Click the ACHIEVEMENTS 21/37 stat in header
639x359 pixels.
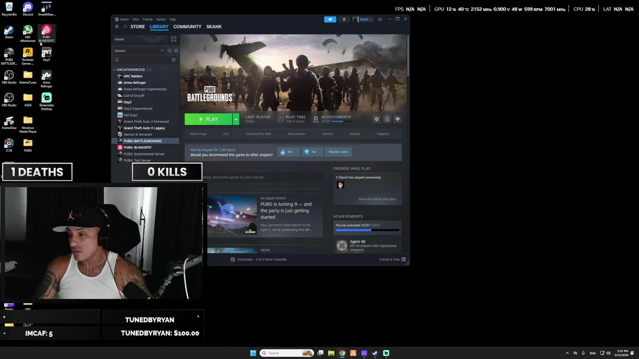(332, 119)
